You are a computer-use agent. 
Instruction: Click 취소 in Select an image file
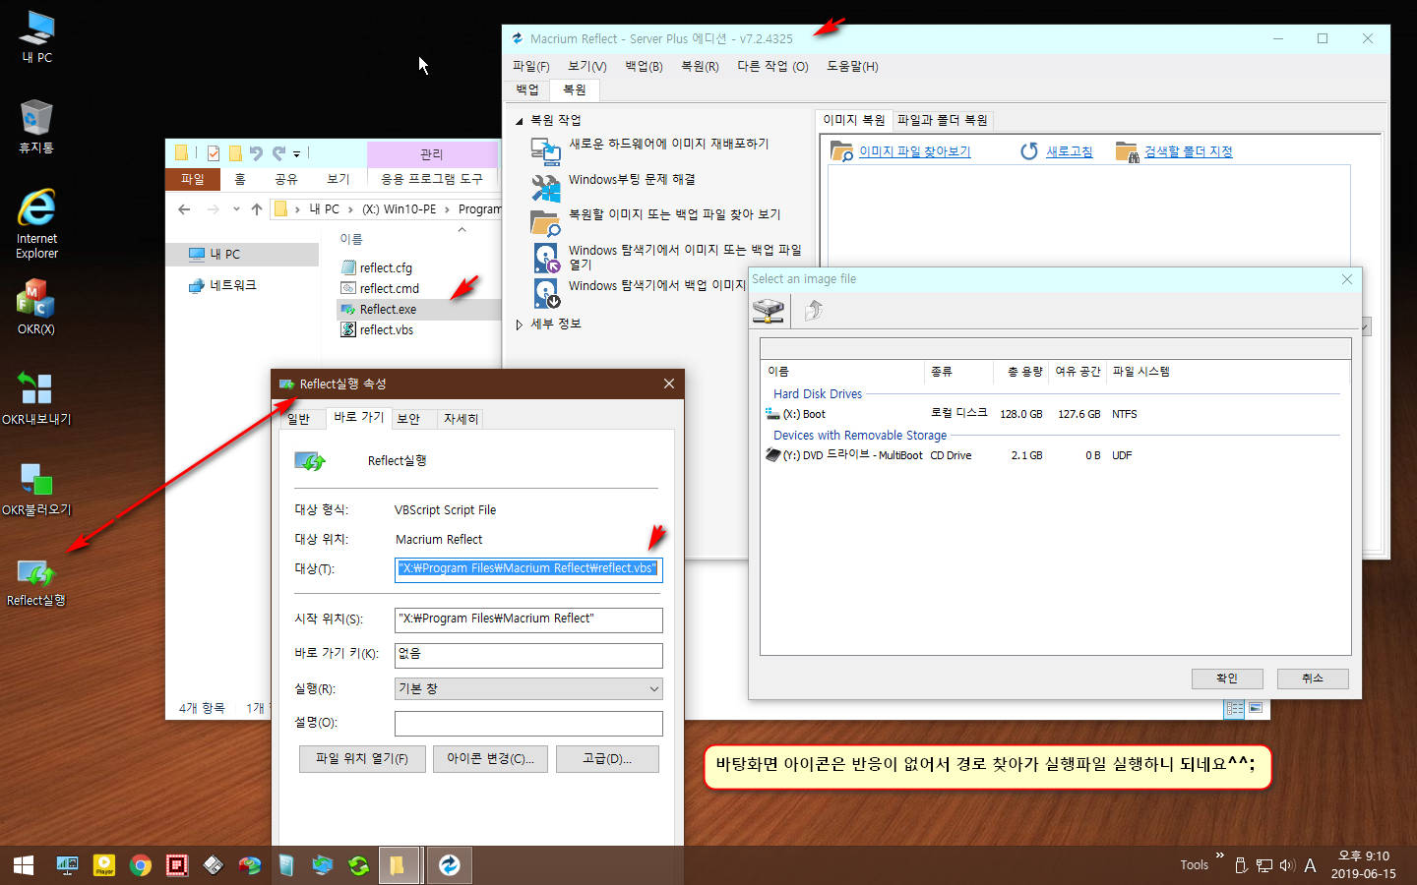click(x=1313, y=678)
